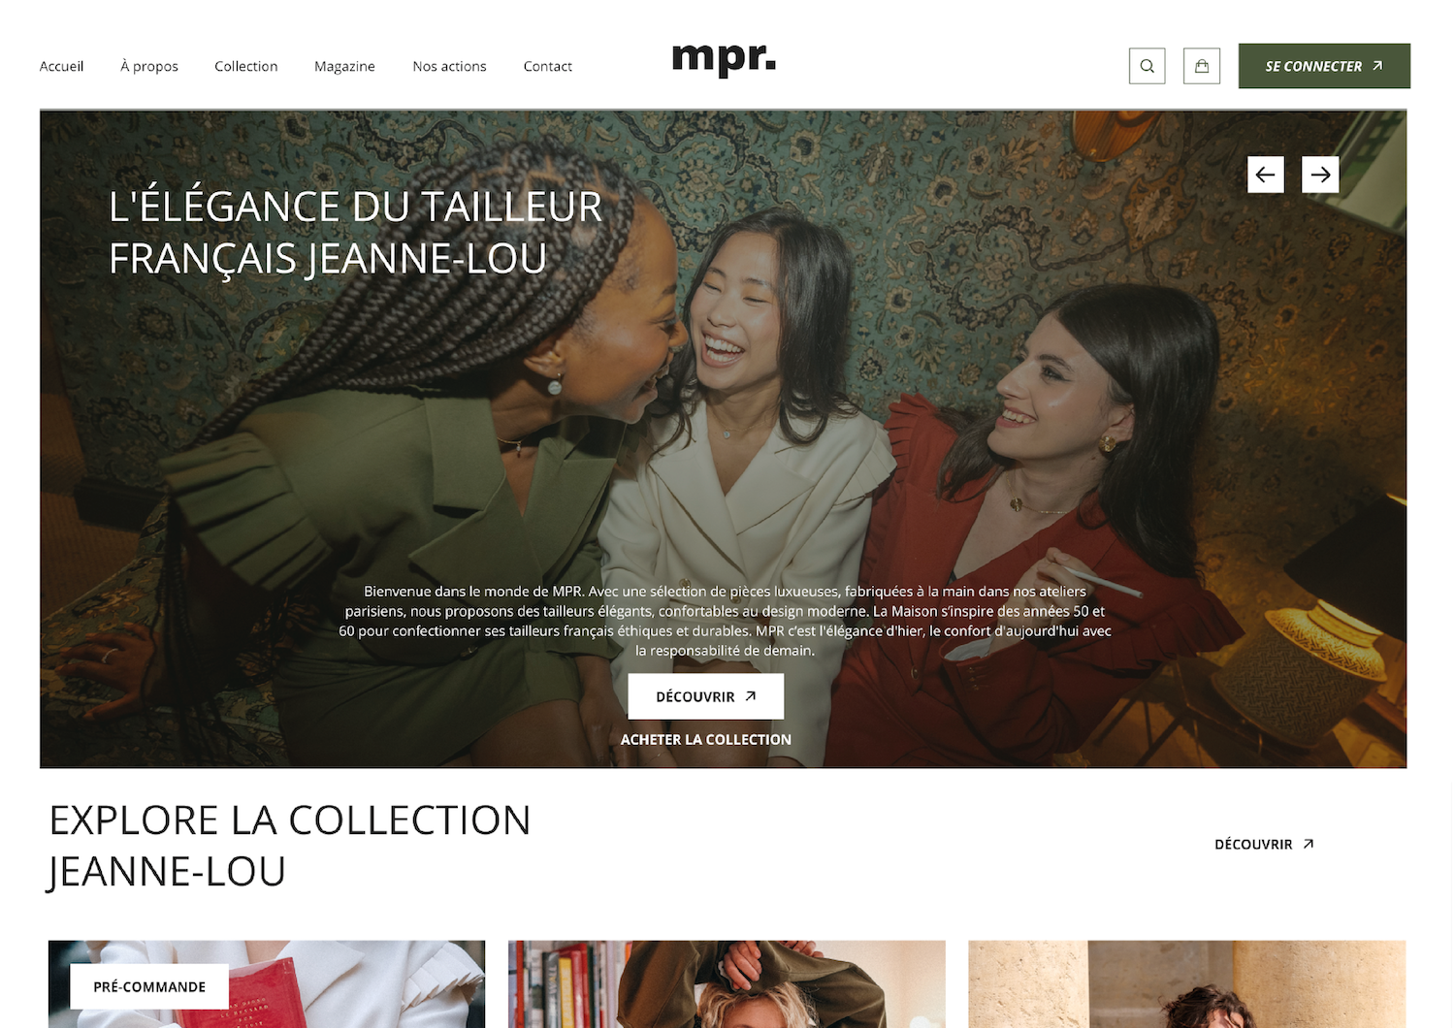Go to previous hero slide arrow
Viewport: 1455px width, 1028px height.
(1266, 175)
